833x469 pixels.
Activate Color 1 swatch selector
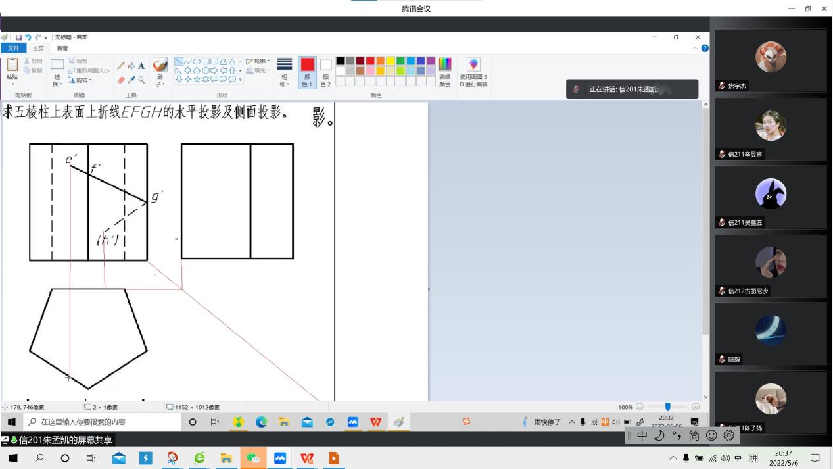coord(307,72)
